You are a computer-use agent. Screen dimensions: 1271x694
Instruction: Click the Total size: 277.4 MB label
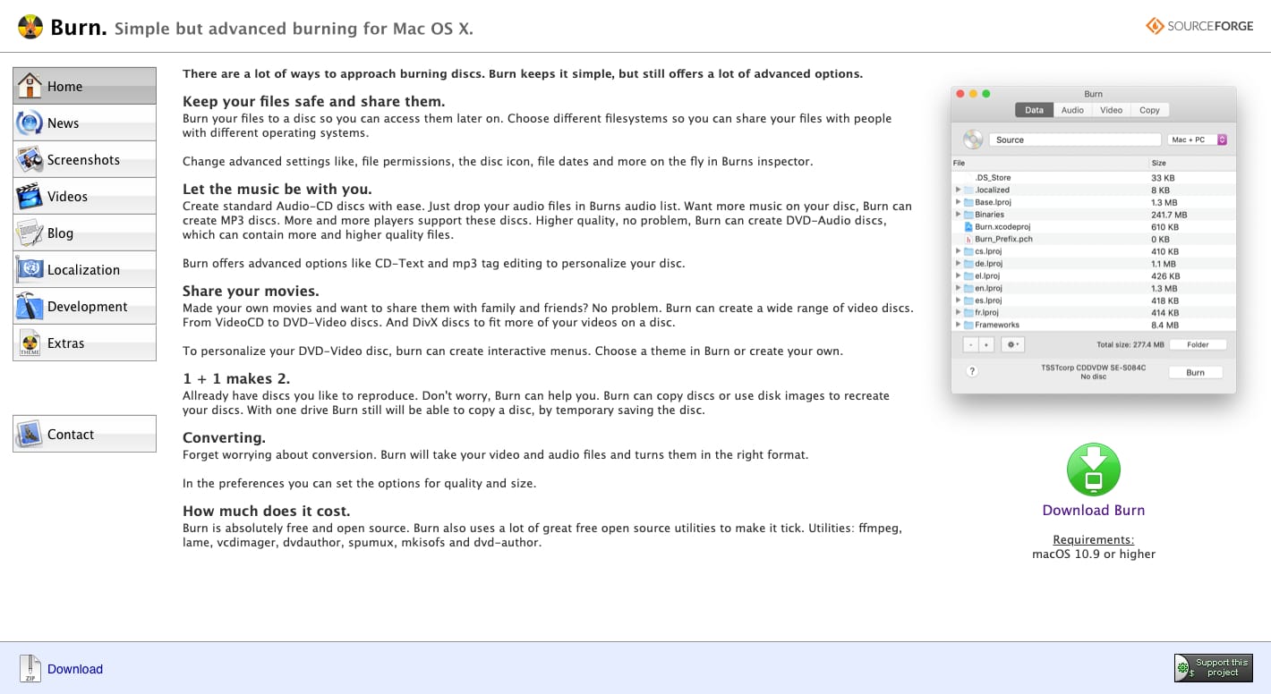(x=1130, y=344)
